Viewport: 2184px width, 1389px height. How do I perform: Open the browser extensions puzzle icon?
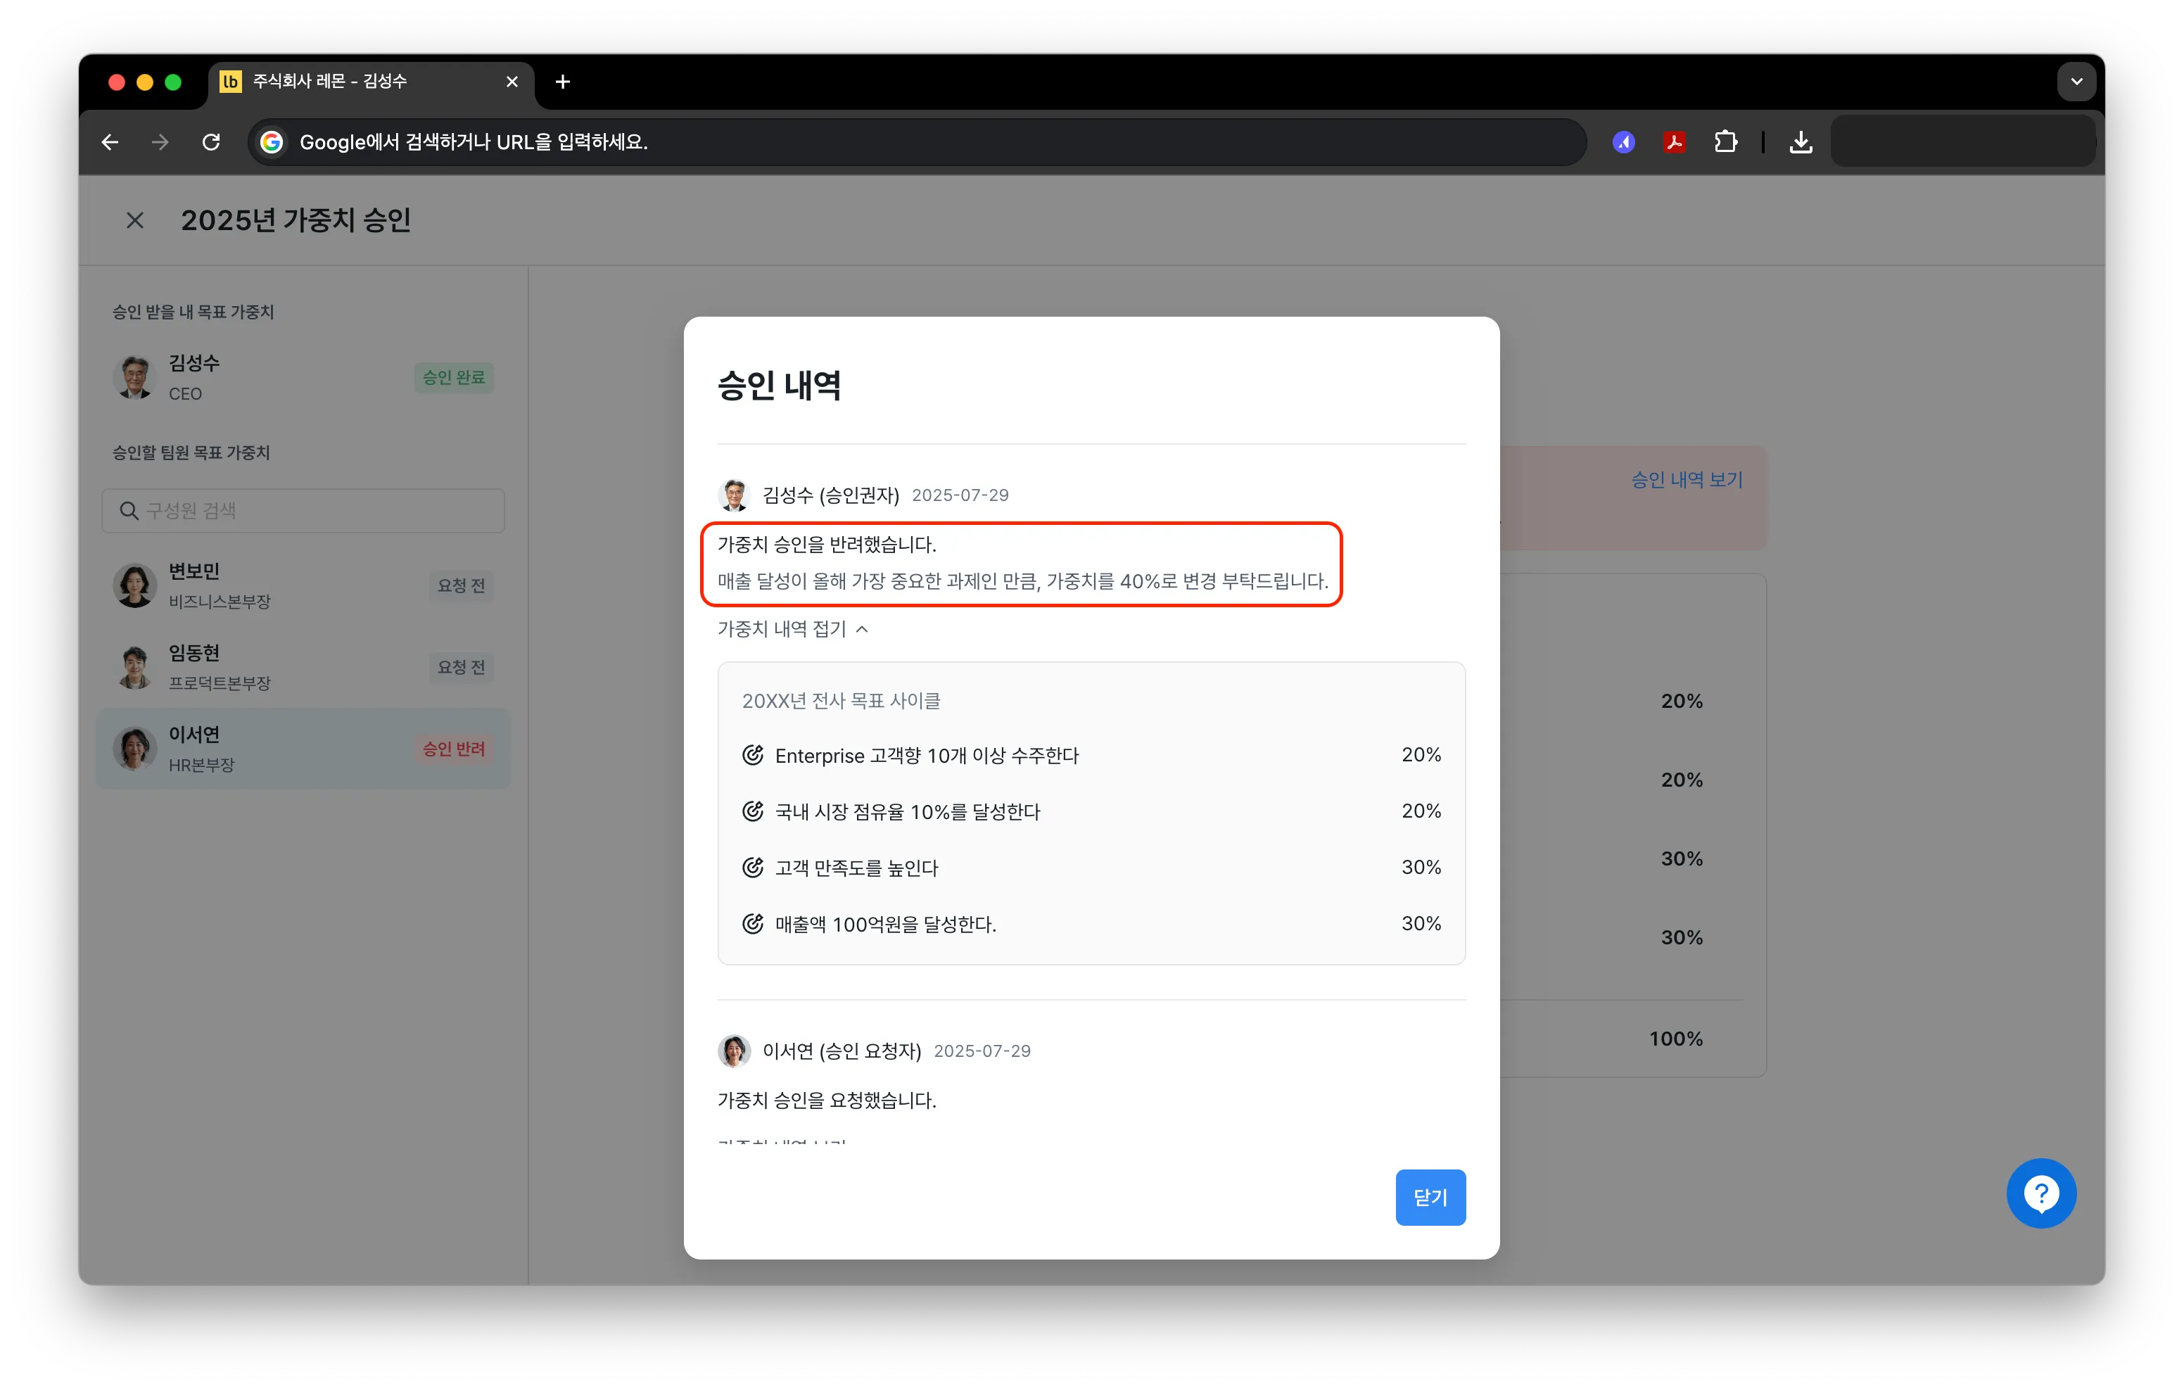pos(1725,142)
